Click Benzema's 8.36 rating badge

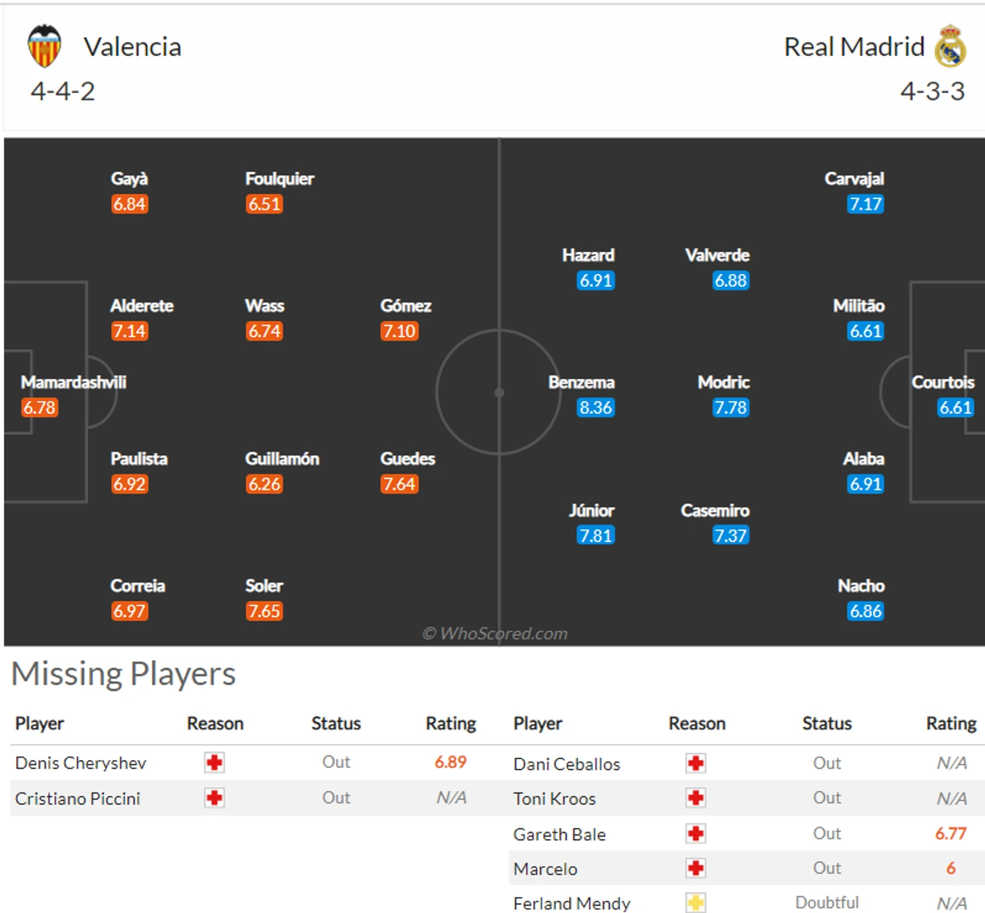[596, 408]
